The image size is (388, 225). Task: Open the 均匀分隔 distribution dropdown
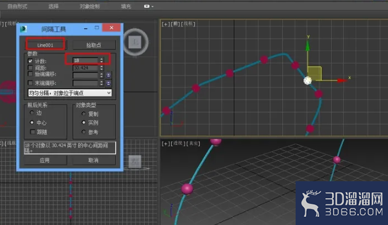pyautogui.click(x=70, y=93)
